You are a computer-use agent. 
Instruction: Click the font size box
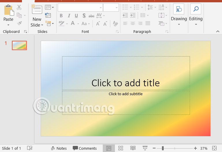tap(111, 7)
